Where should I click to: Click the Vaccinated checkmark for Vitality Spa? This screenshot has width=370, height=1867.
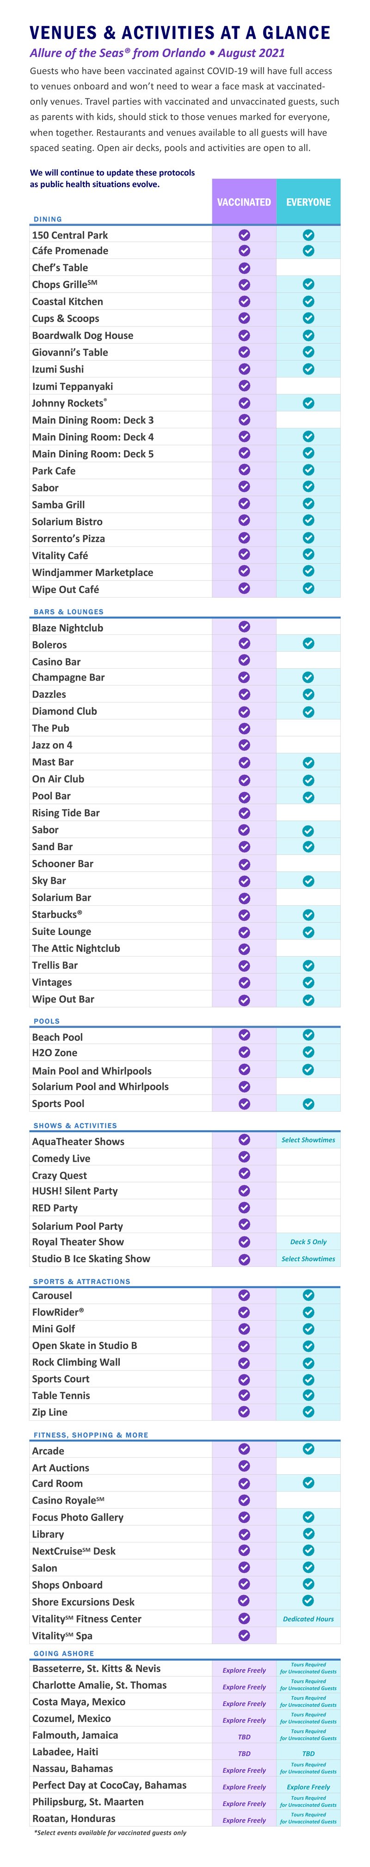[244, 1636]
